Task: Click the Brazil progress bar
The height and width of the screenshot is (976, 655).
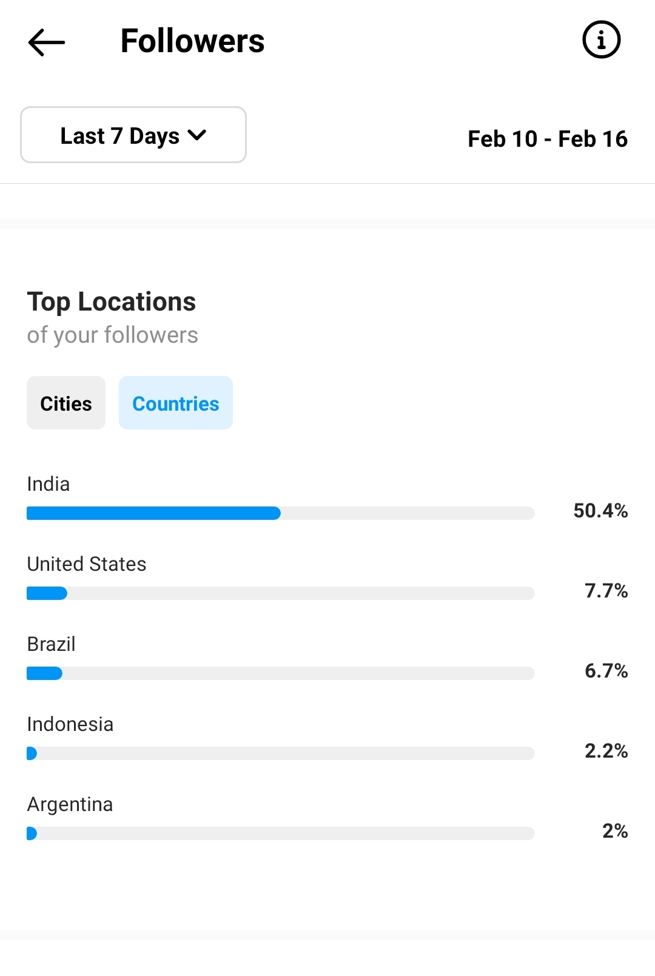Action: pyautogui.click(x=281, y=673)
